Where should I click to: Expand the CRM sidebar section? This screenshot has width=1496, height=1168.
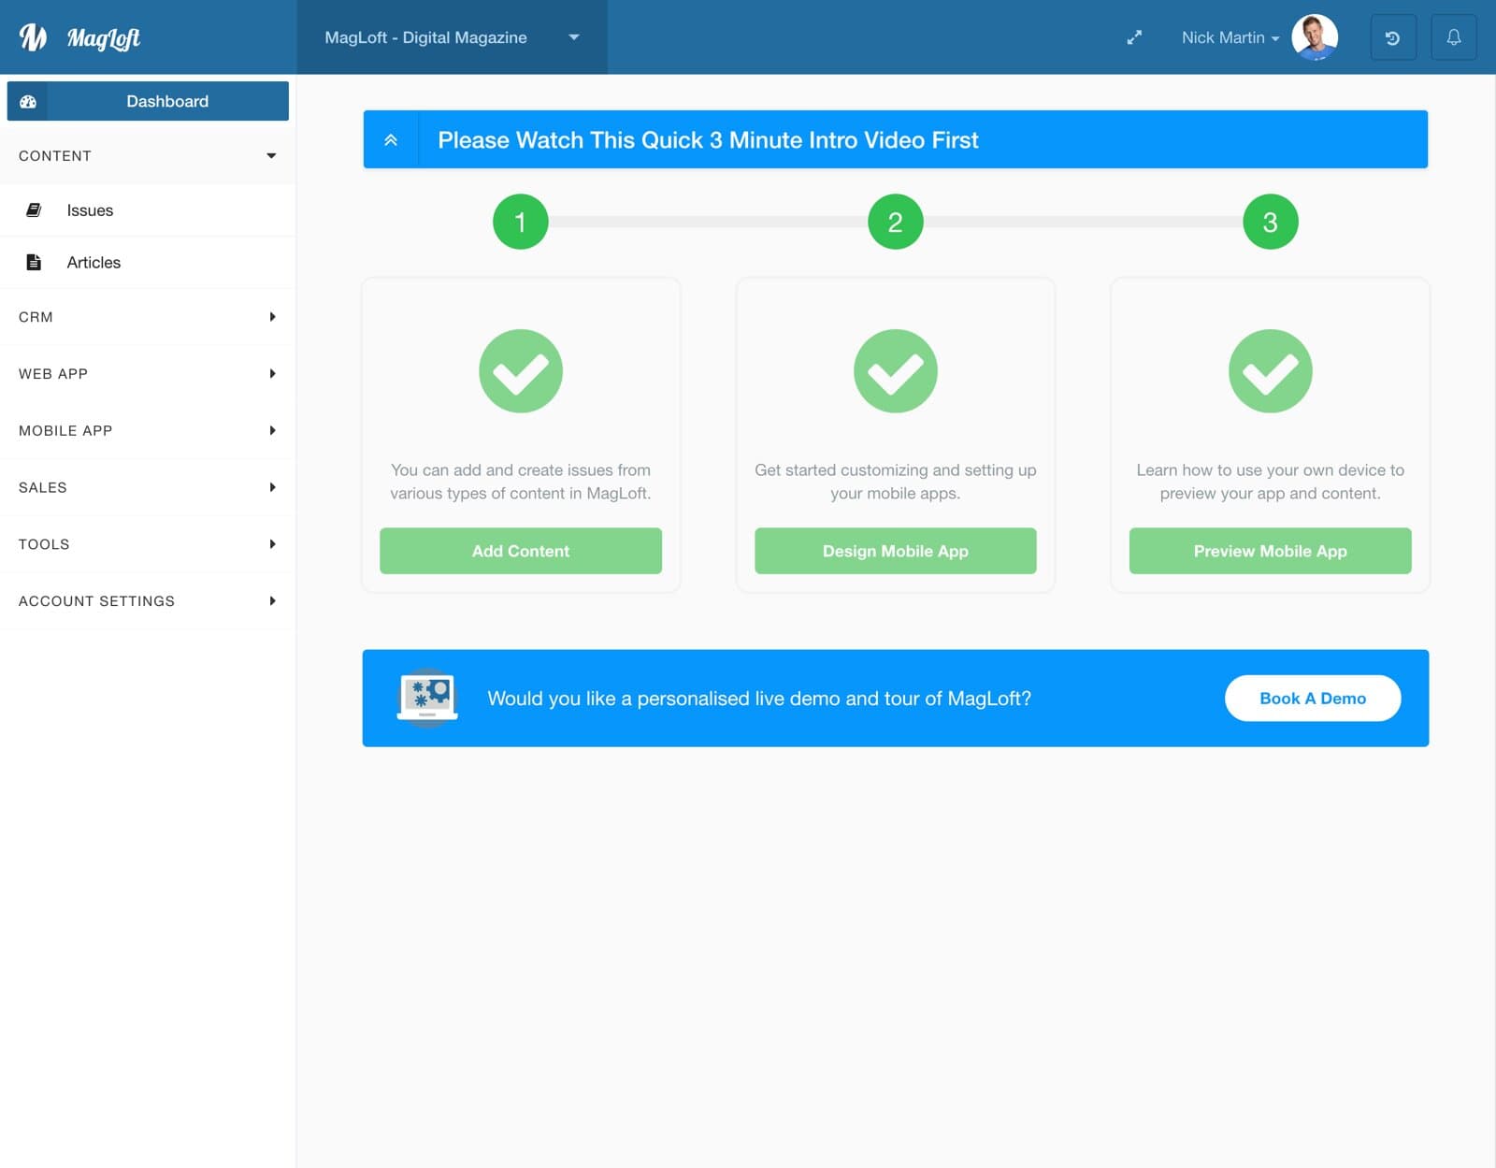coord(148,317)
